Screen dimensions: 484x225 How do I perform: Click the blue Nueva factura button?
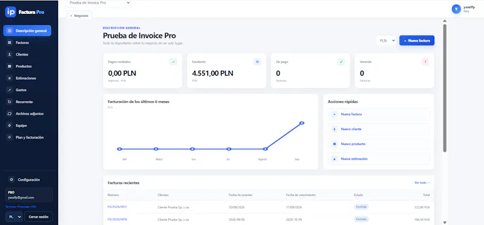click(x=417, y=41)
